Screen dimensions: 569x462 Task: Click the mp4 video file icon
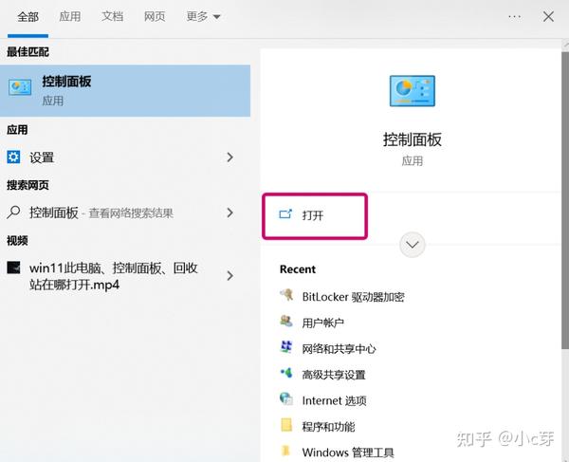13,268
